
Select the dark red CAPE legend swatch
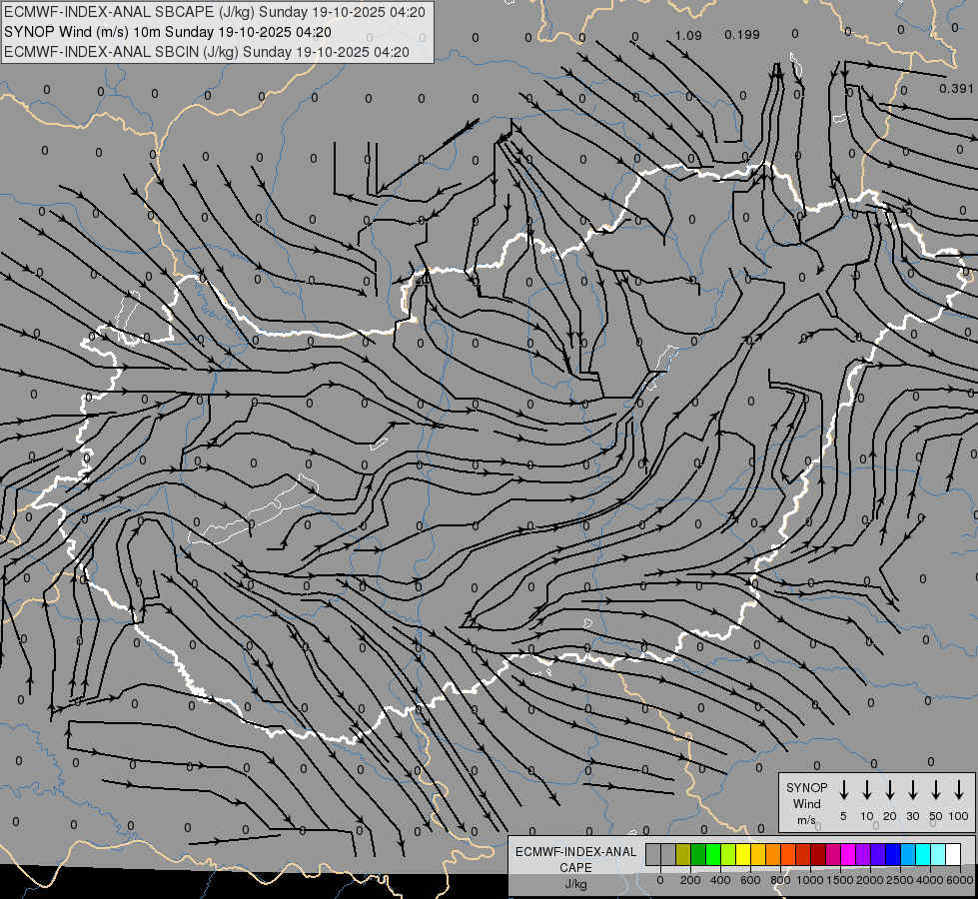click(x=819, y=854)
